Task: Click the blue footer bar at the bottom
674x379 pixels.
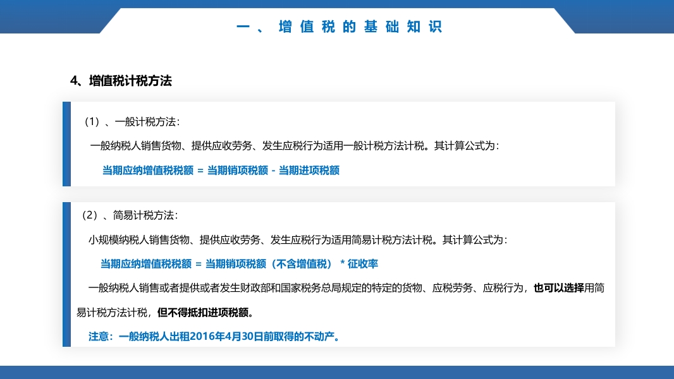Action: 337,373
